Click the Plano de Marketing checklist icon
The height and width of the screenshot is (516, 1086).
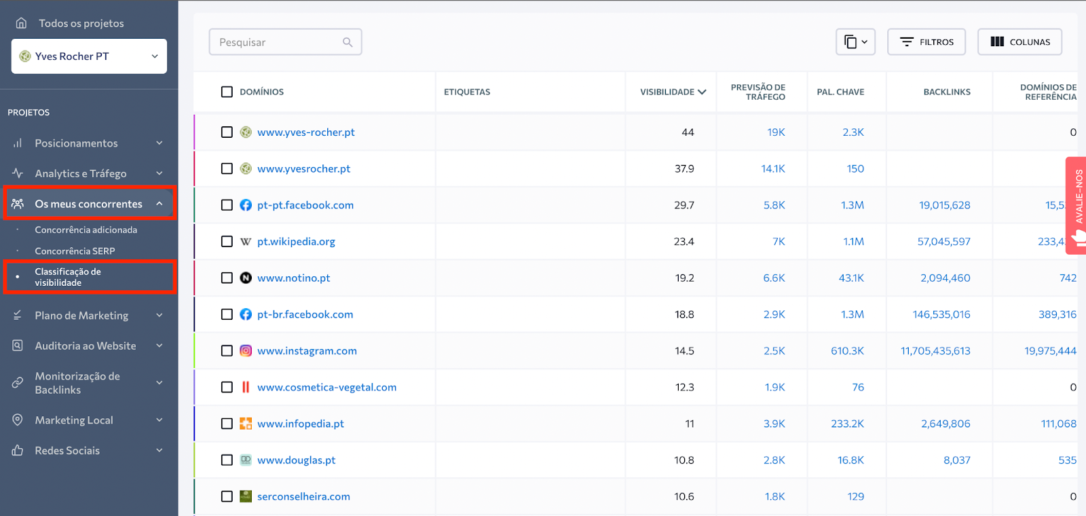pos(18,315)
